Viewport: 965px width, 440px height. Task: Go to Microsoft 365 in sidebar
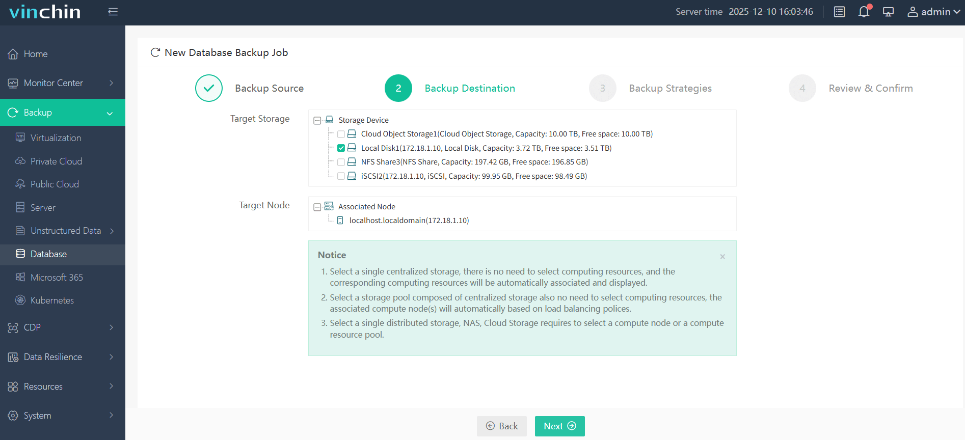point(57,278)
